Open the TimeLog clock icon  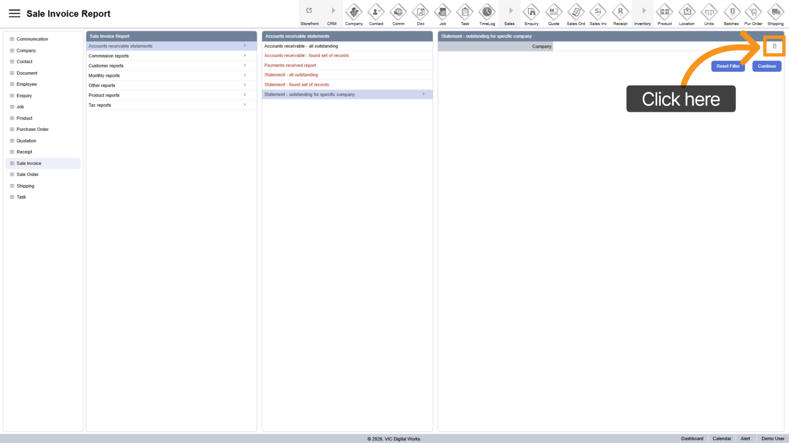[x=487, y=12]
